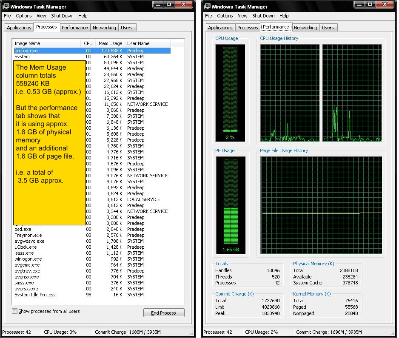
Task: Click size grip at left window's corner
Action: tap(191, 333)
